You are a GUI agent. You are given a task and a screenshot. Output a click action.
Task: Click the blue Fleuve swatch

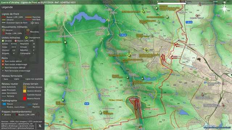(x=4, y=104)
